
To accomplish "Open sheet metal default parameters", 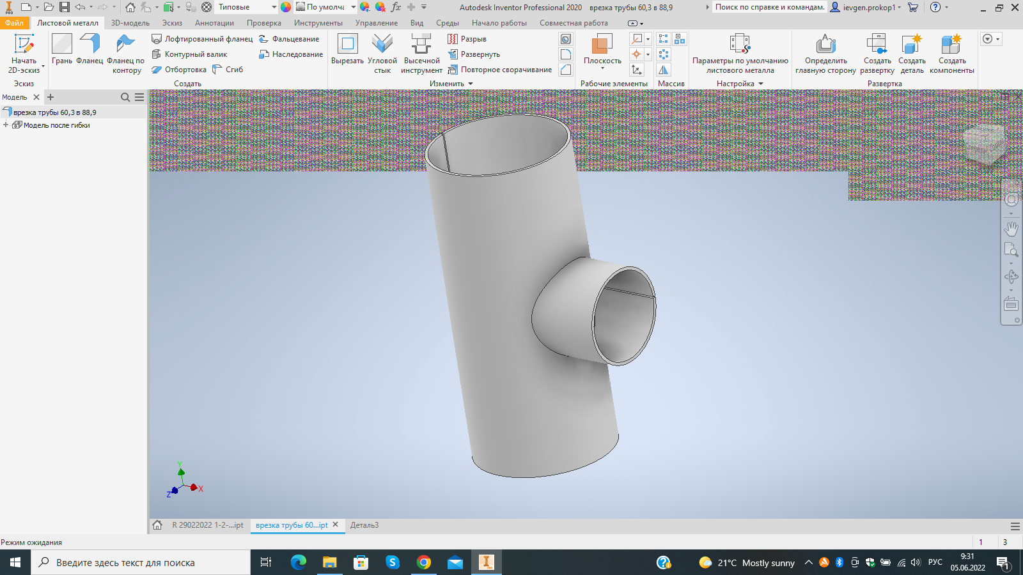I will (740, 54).
